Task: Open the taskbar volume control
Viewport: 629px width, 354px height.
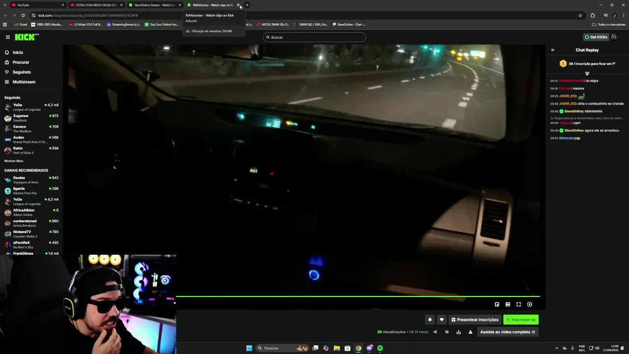Action: (x=597, y=348)
